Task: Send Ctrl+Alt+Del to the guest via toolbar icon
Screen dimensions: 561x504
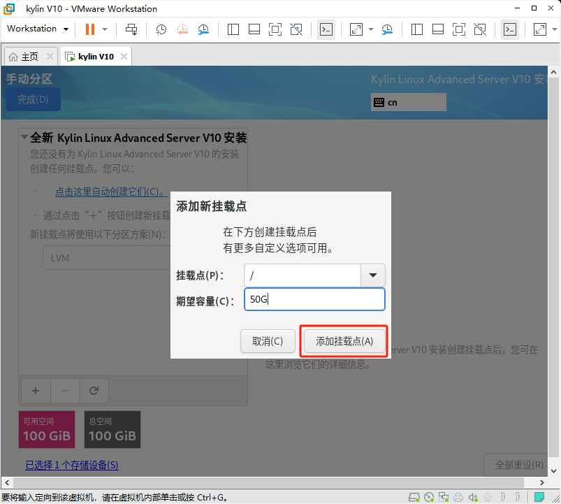Action: pyautogui.click(x=131, y=29)
